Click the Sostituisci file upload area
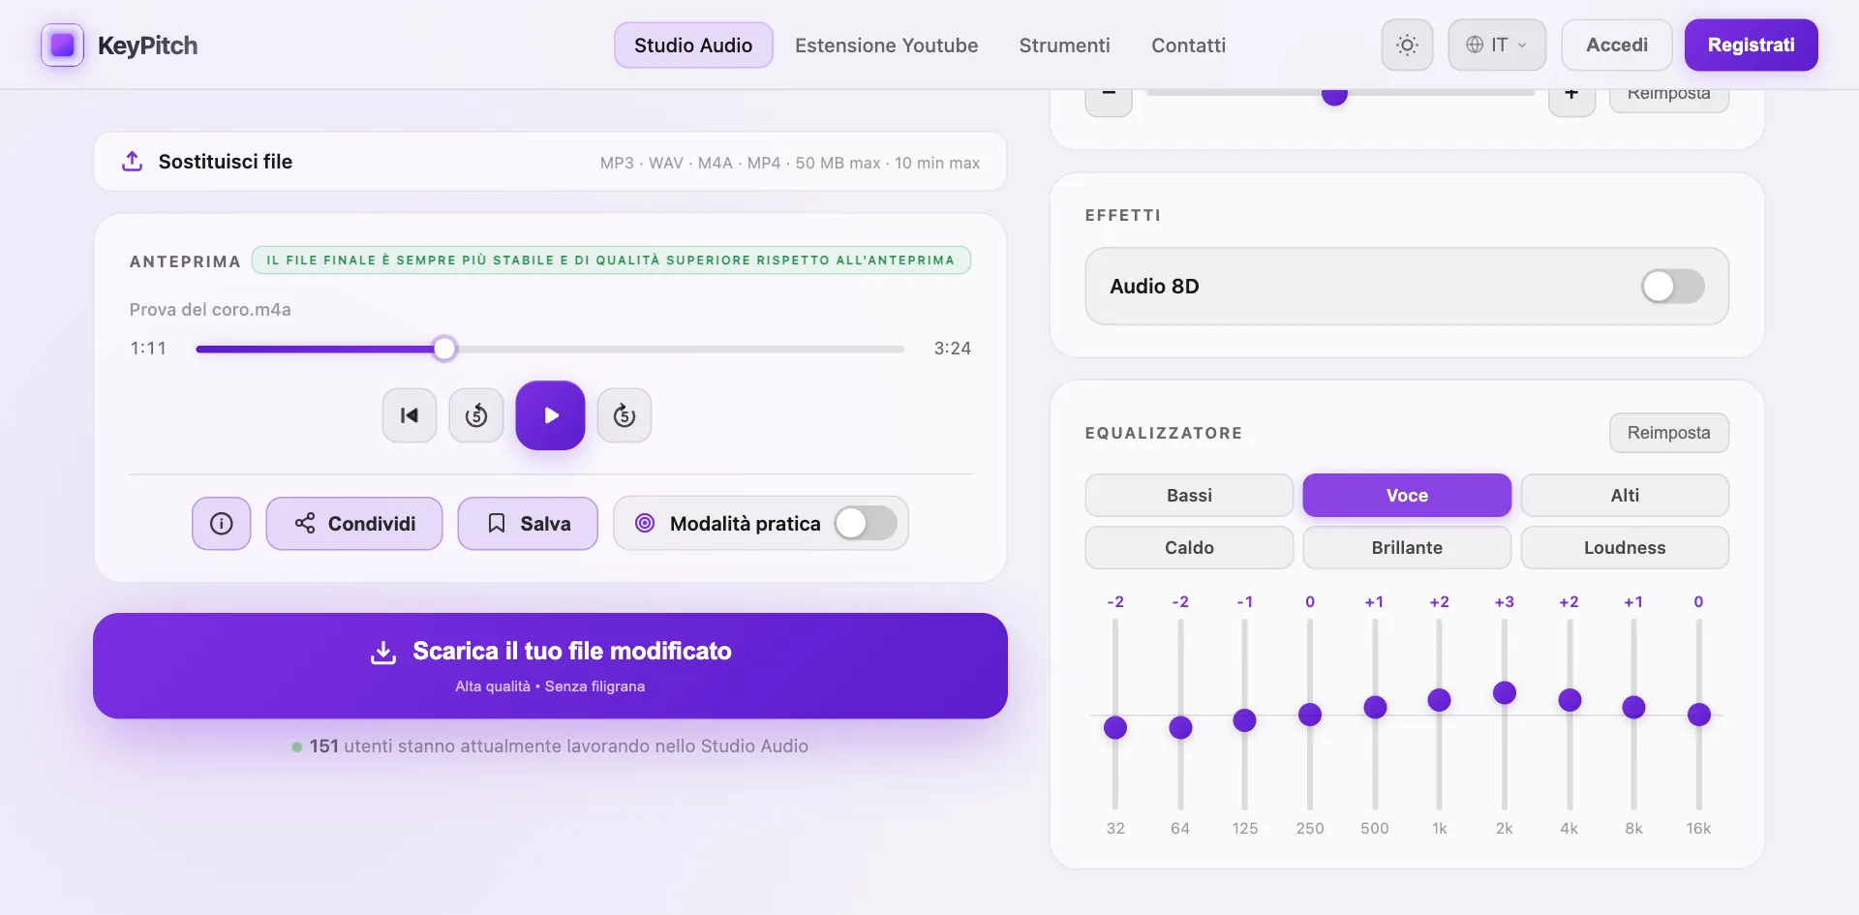Viewport: 1859px width, 915px height. [x=550, y=162]
